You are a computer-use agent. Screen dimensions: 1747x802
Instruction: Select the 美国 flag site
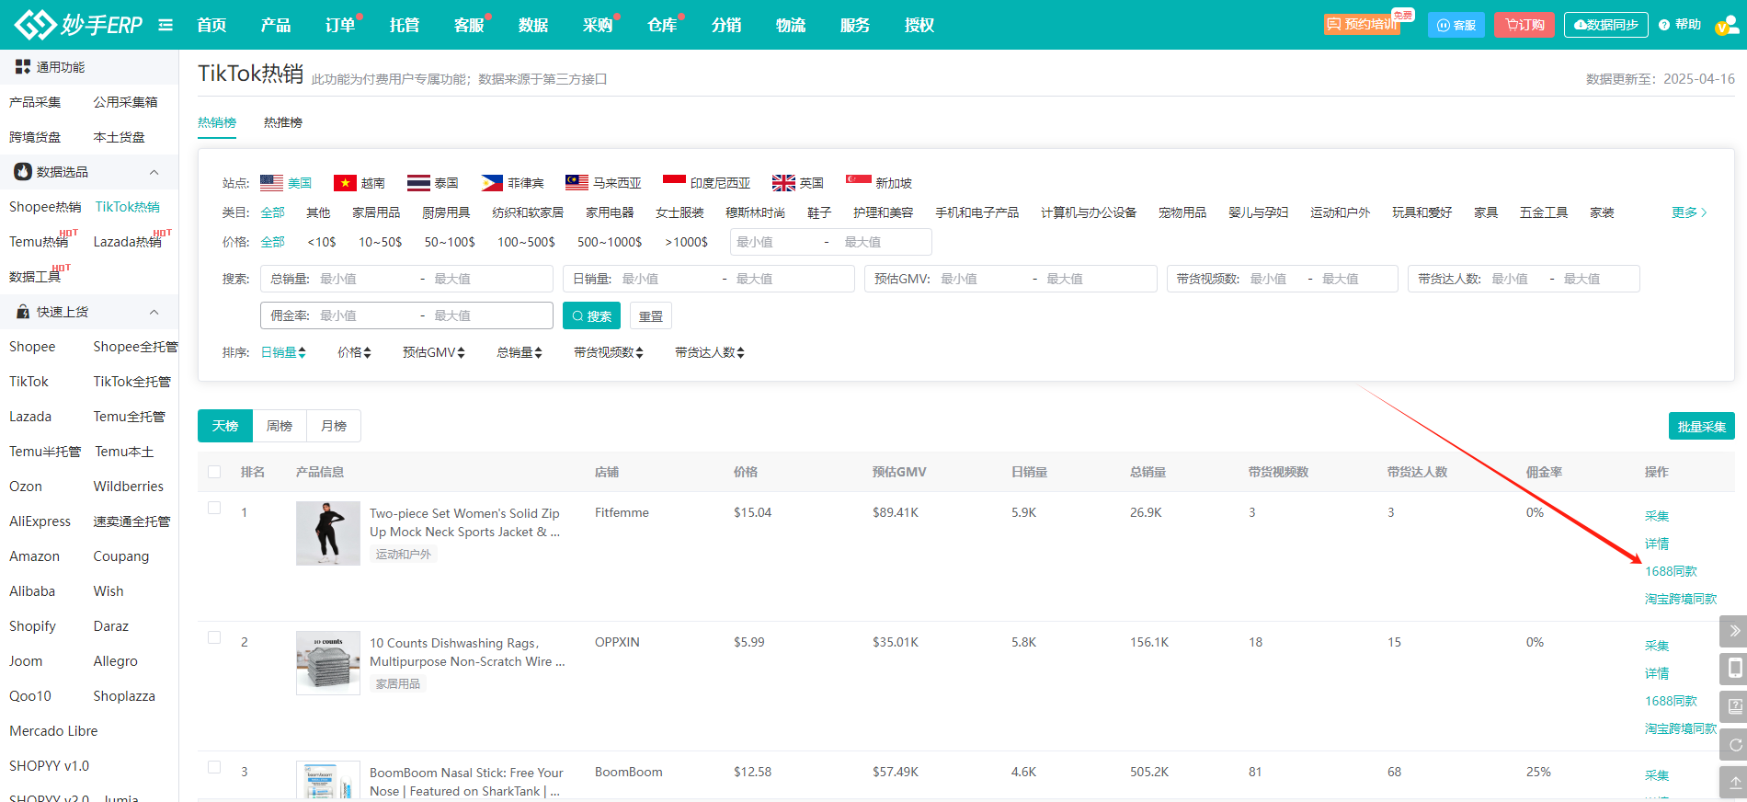pos(286,183)
